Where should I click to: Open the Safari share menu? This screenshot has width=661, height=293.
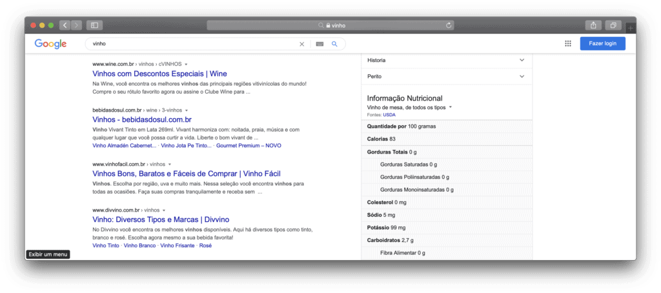(x=593, y=25)
